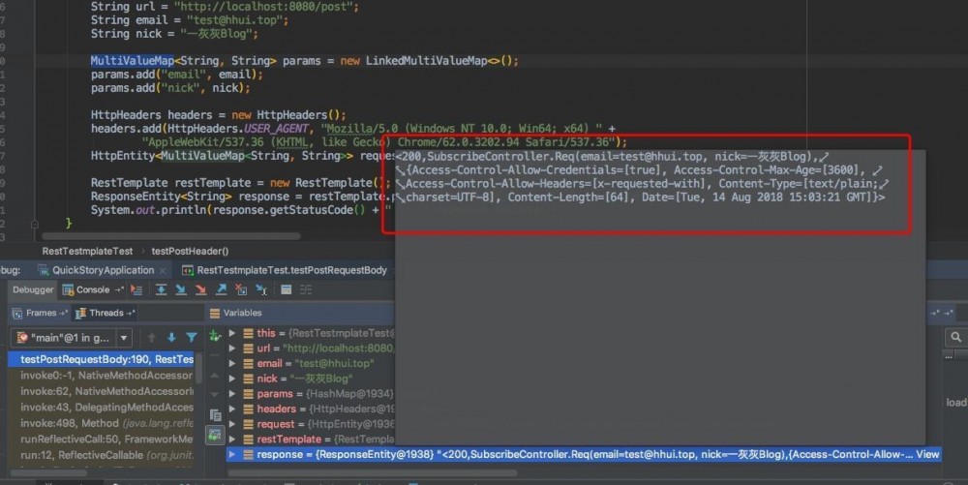Select invoke:498 Method frame
This screenshot has width=968, height=485.
pyautogui.click(x=102, y=423)
